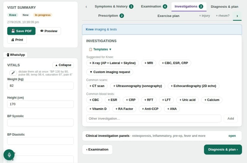Add CBC, ESR, CRP suggestion
This screenshot has width=247, height=163.
[x=175, y=63]
